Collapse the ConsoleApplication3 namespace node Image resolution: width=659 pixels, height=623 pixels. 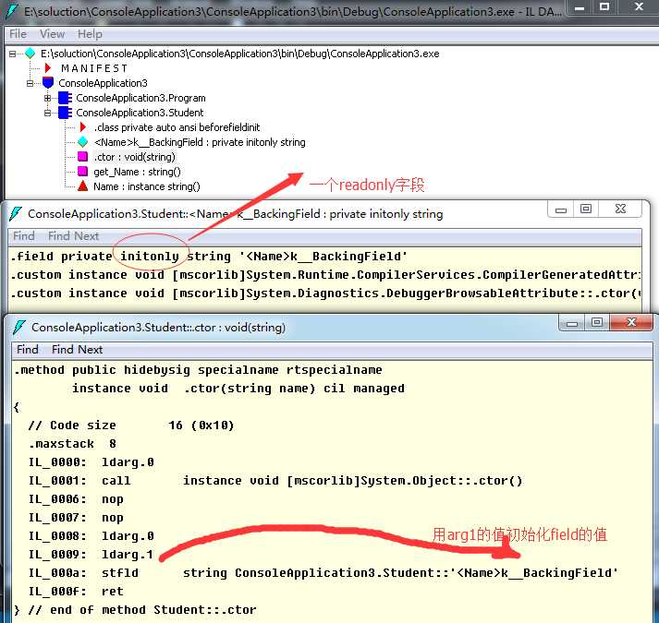(x=30, y=83)
